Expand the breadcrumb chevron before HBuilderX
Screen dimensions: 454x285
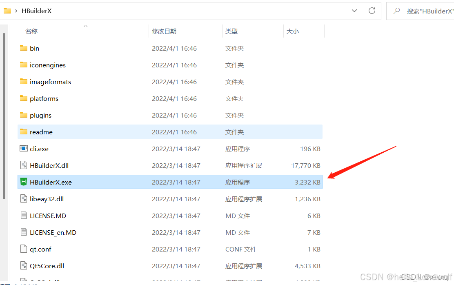[16, 11]
